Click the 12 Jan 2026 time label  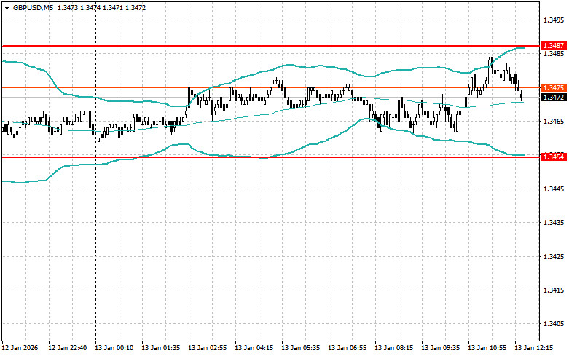coord(20,348)
